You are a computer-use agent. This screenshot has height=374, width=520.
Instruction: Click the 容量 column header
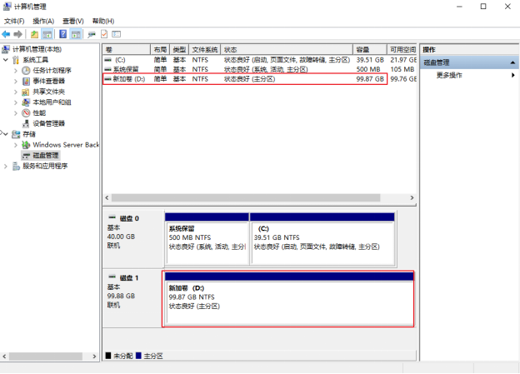coord(371,49)
